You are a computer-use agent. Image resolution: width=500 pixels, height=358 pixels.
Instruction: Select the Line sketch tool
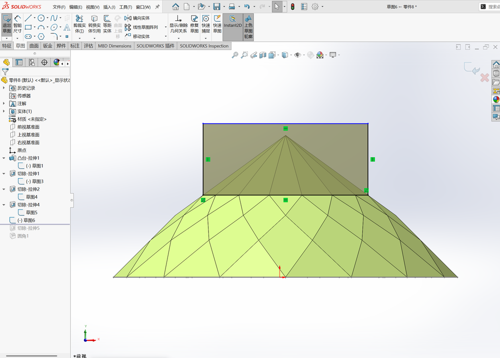[x=28, y=18]
